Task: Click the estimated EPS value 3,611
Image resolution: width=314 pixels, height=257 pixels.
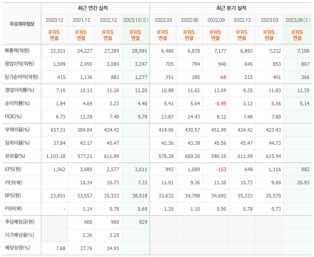Action: pyautogui.click(x=141, y=169)
